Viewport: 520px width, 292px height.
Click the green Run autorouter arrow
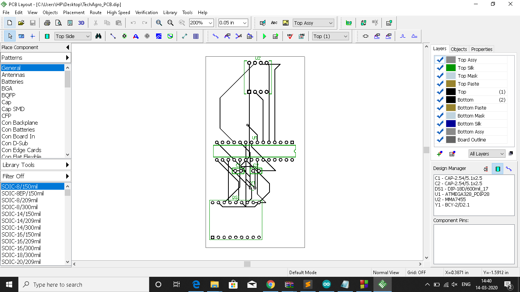click(264, 36)
